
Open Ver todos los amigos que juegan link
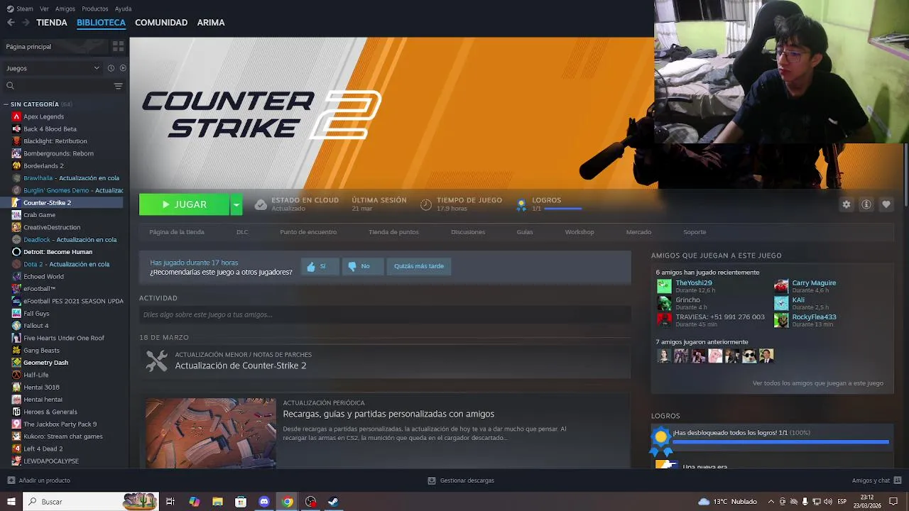pos(818,383)
